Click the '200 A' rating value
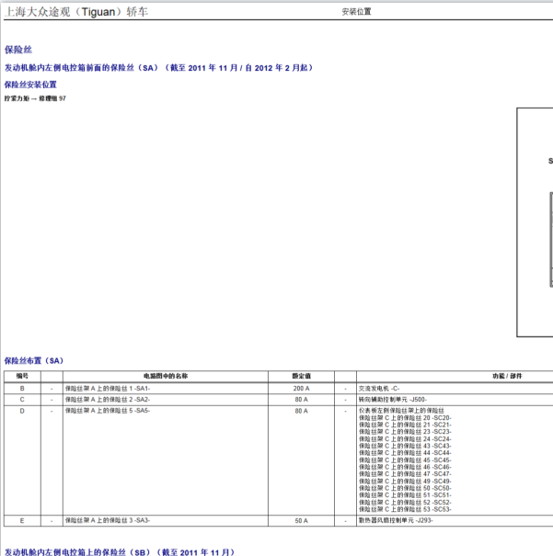The height and width of the screenshot is (556, 553). pyautogui.click(x=302, y=389)
